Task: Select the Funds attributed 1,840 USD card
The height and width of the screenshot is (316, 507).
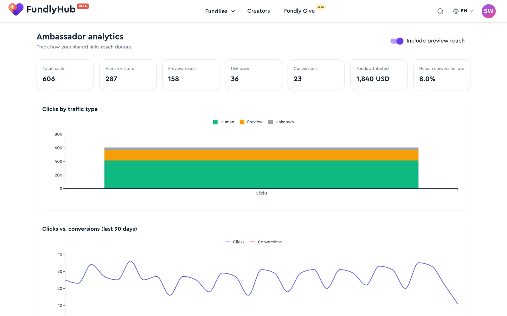Action: coord(379,75)
